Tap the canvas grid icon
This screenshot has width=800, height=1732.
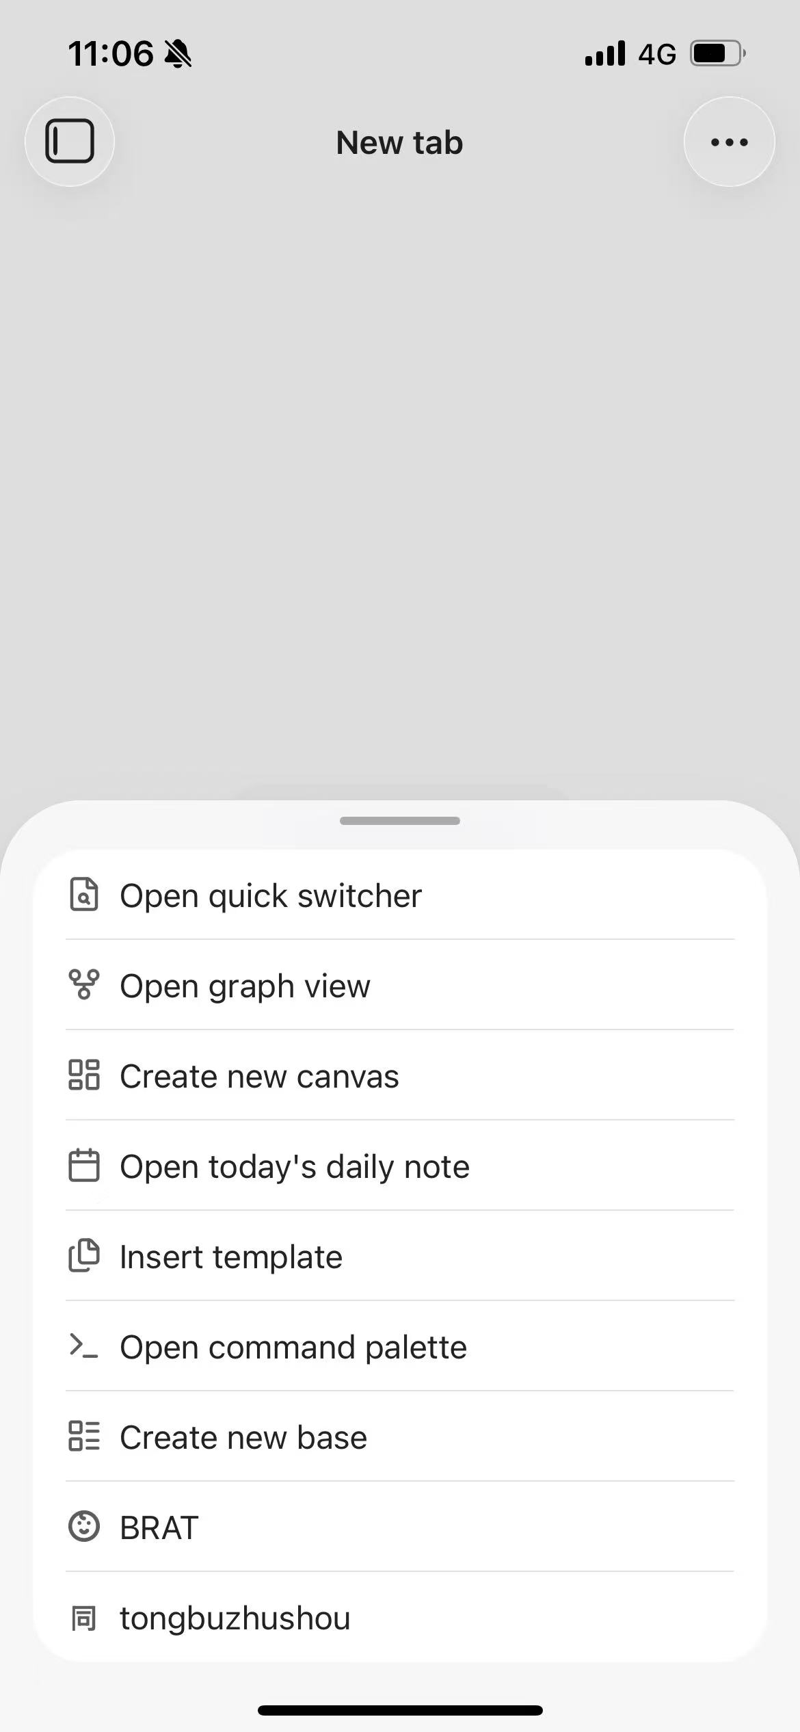[84, 1075]
